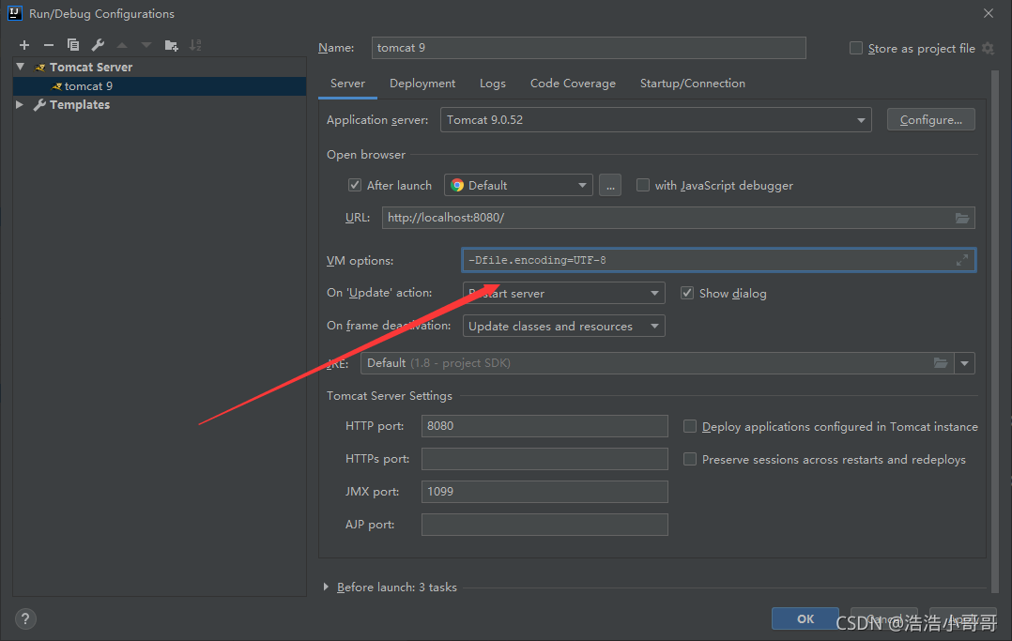This screenshot has height=641, width=1012.
Task: Switch to the Logs tab
Action: [x=493, y=84]
